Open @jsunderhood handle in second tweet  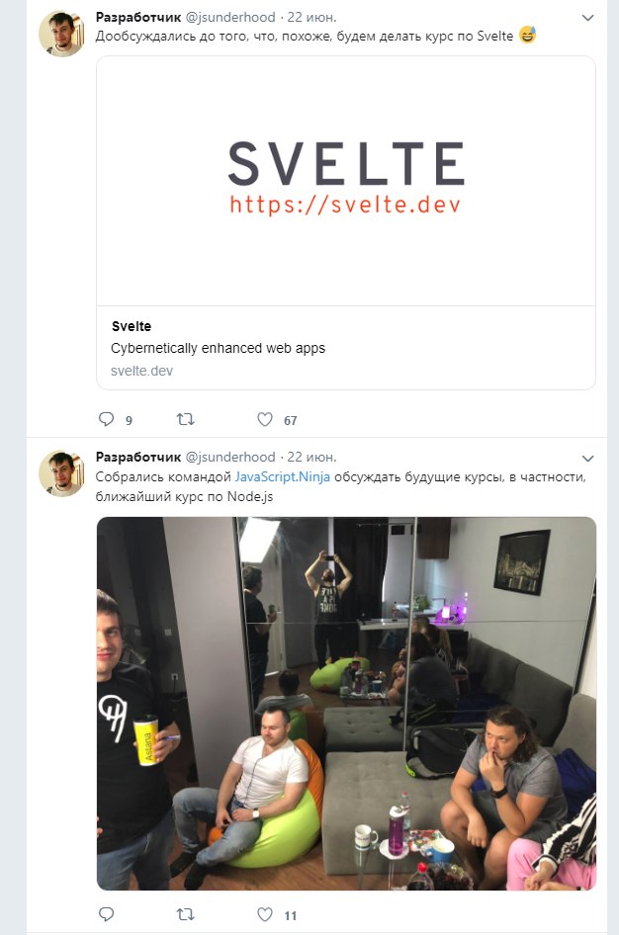click(230, 458)
